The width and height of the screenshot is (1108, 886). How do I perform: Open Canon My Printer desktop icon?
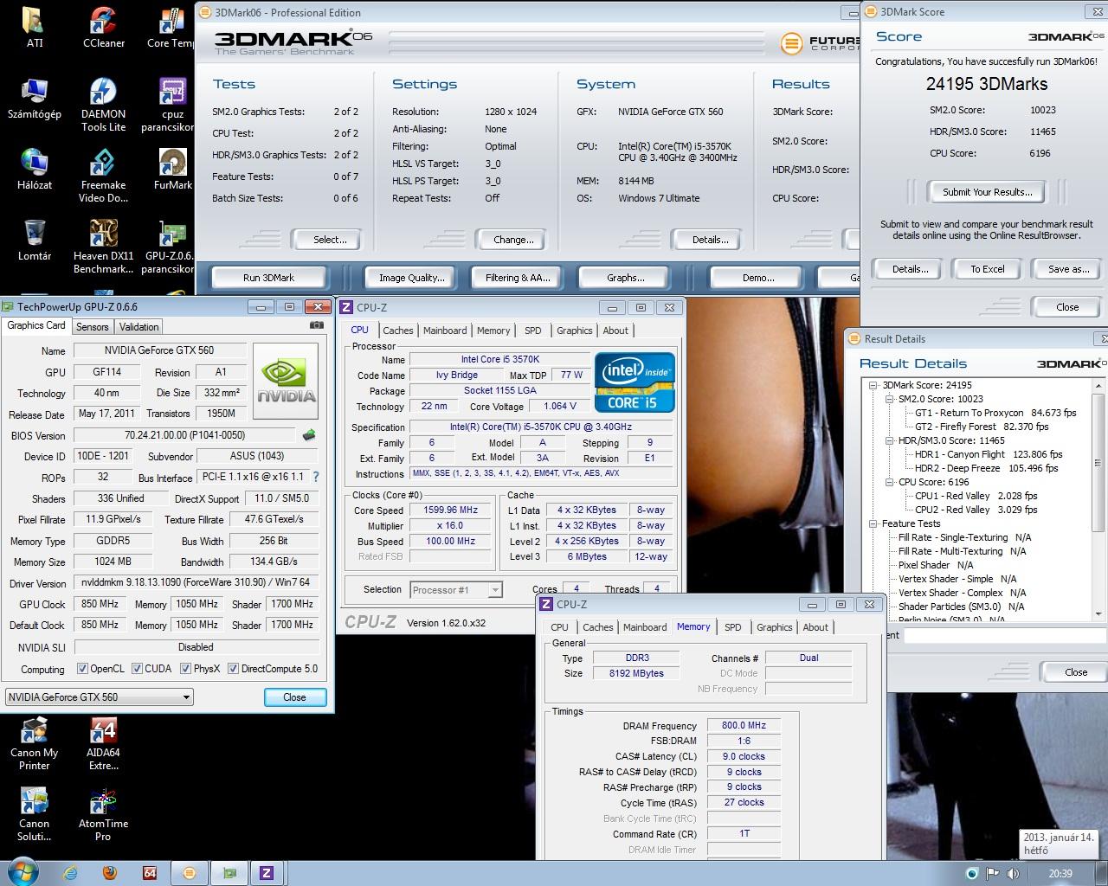(35, 744)
